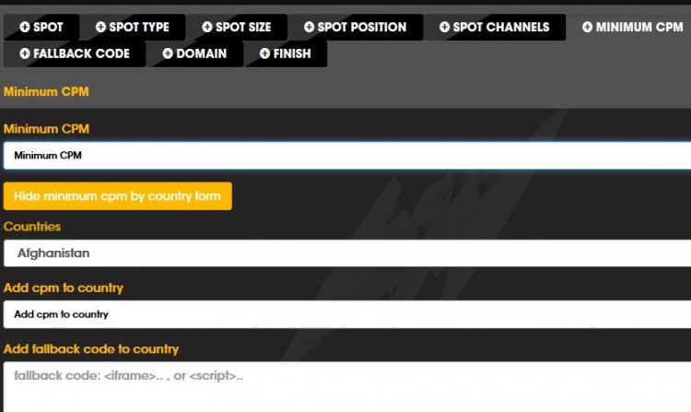The width and height of the screenshot is (691, 412).
Task: Click the plus icon beside Spot Size
Action: point(207,27)
